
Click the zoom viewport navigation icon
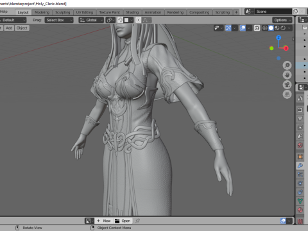tap(287, 65)
